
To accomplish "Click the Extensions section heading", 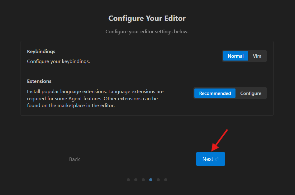I will pos(39,81).
